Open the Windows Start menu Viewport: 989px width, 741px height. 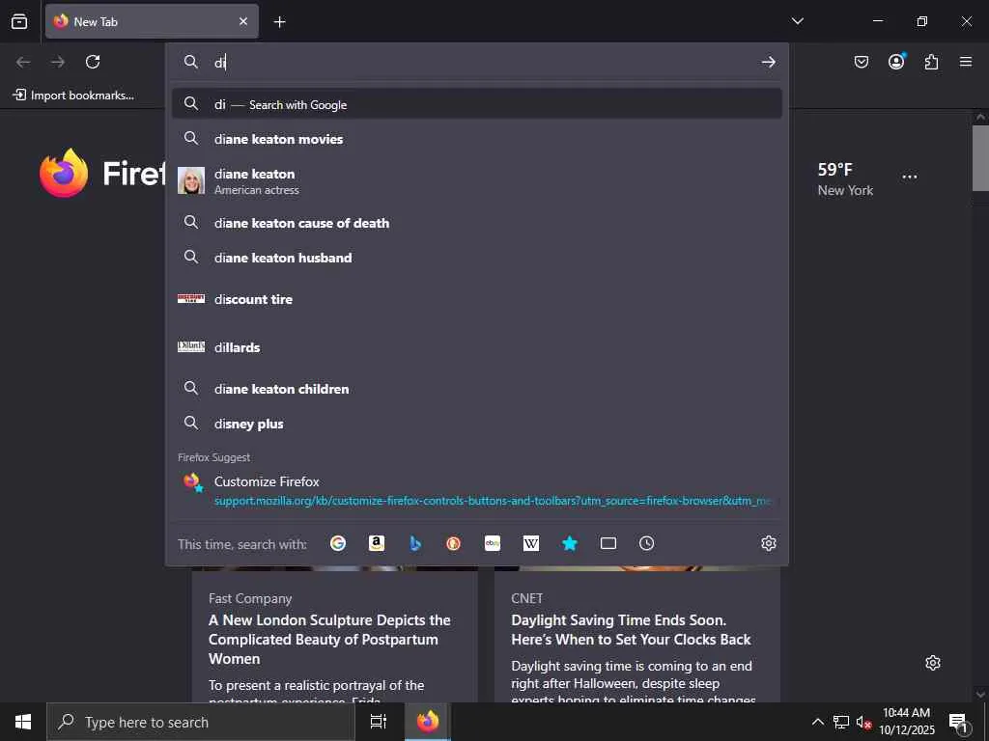(23, 722)
